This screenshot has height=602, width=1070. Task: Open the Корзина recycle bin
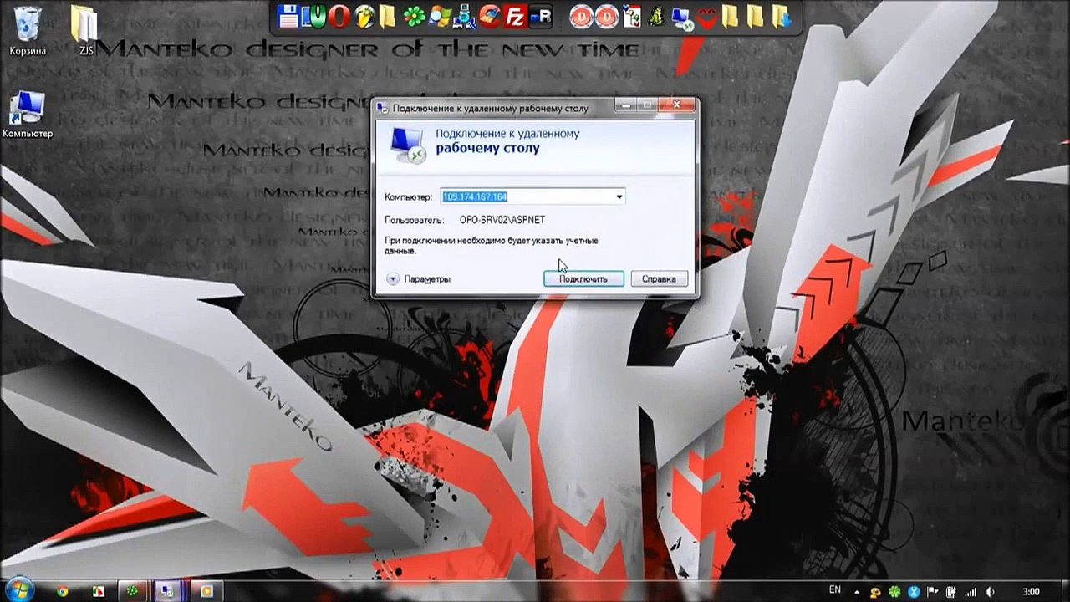[x=28, y=30]
